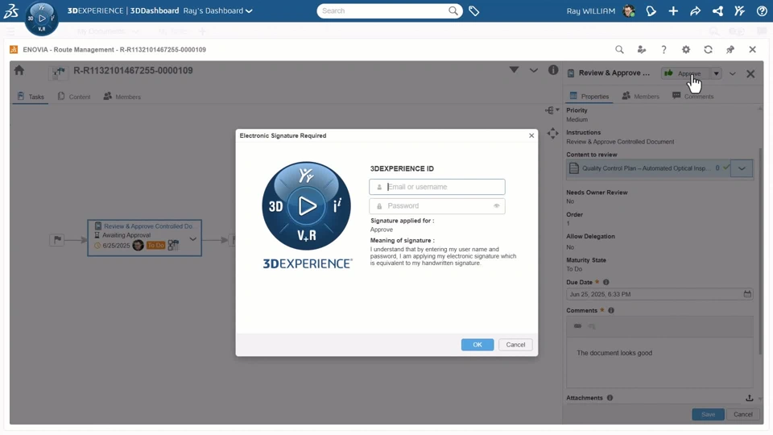Click the fit-to-view arrows icon

(x=552, y=133)
